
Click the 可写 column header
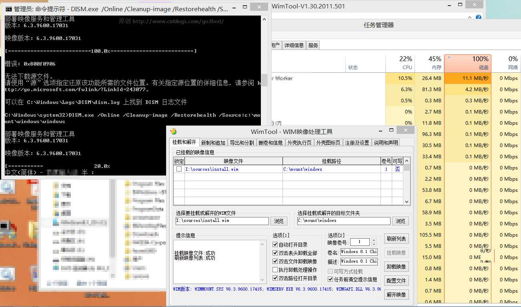tap(397, 161)
